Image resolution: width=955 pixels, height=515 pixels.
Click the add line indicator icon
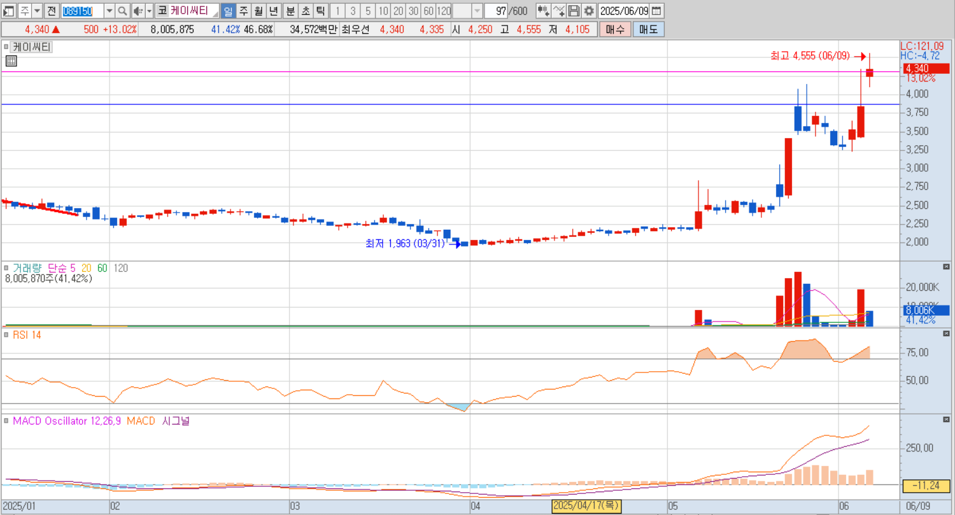[558, 11]
